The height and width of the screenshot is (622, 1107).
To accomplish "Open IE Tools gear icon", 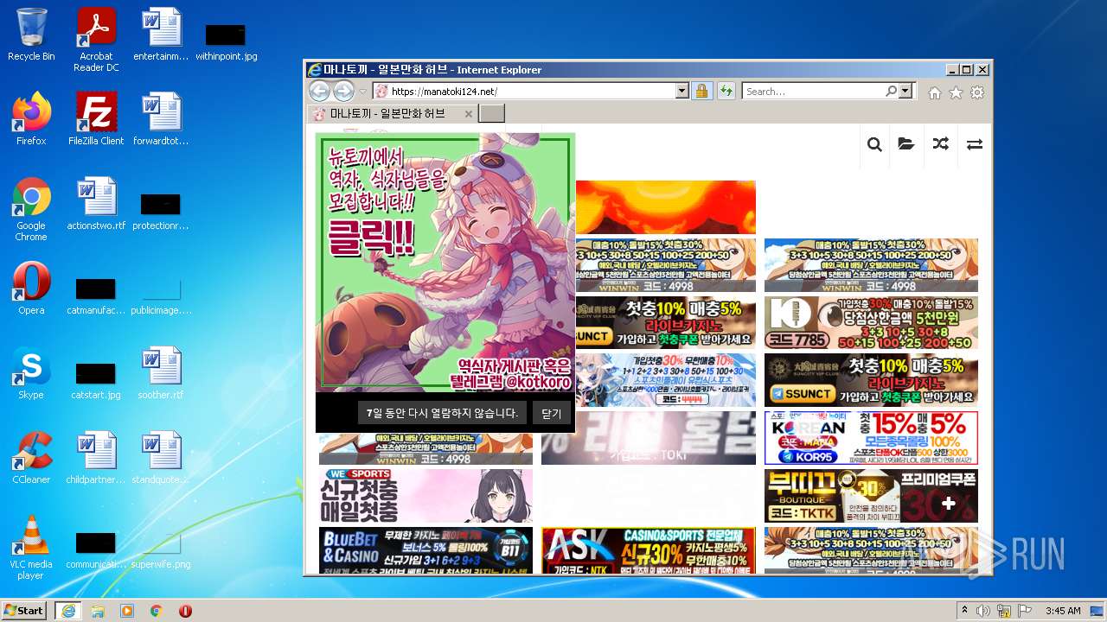I will [977, 92].
